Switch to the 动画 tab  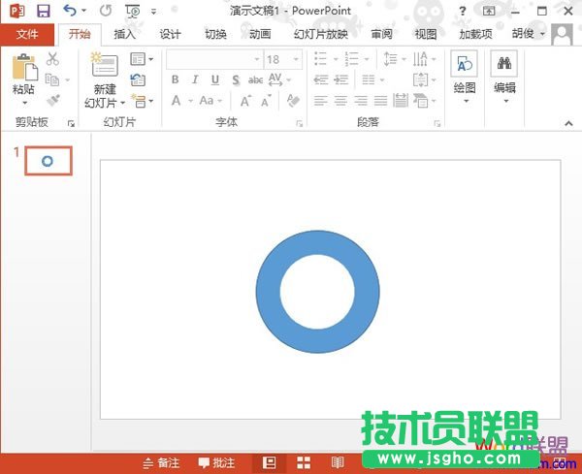(x=260, y=35)
